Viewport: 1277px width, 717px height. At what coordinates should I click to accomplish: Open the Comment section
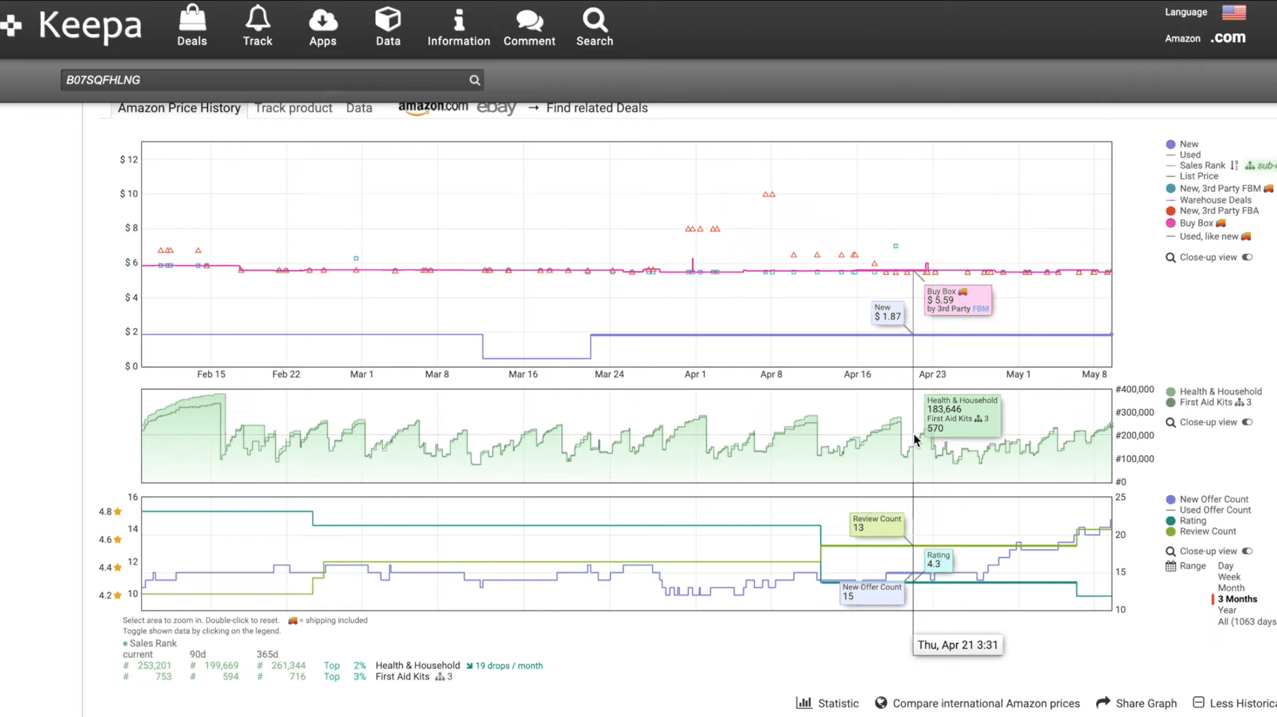coord(529,26)
